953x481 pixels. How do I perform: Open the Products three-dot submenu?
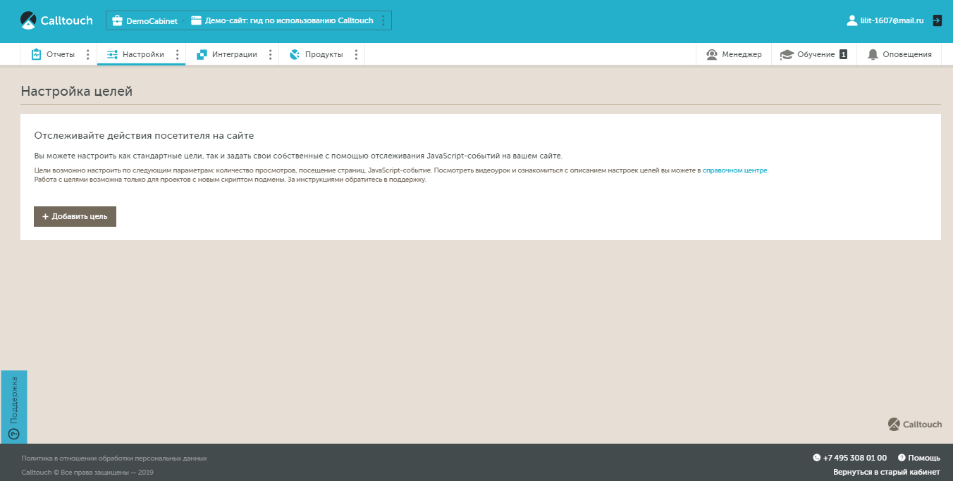(356, 54)
